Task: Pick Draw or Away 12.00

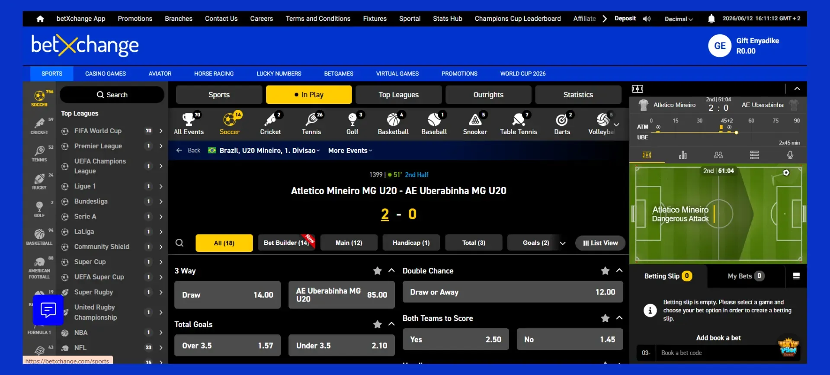Action: (513, 292)
